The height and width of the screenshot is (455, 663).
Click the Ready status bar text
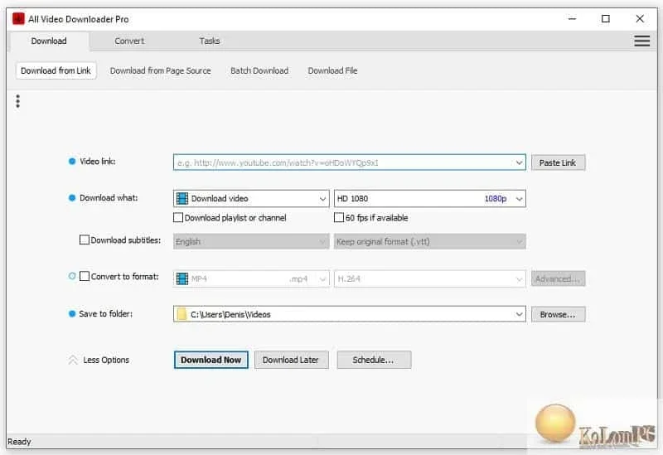click(x=19, y=442)
